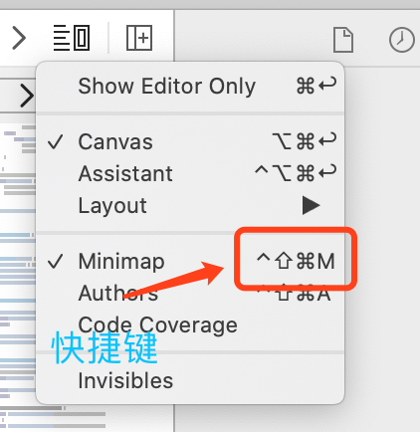Image resolution: width=420 pixels, height=432 pixels.
Task: Show the File inspector icon
Action: [343, 40]
